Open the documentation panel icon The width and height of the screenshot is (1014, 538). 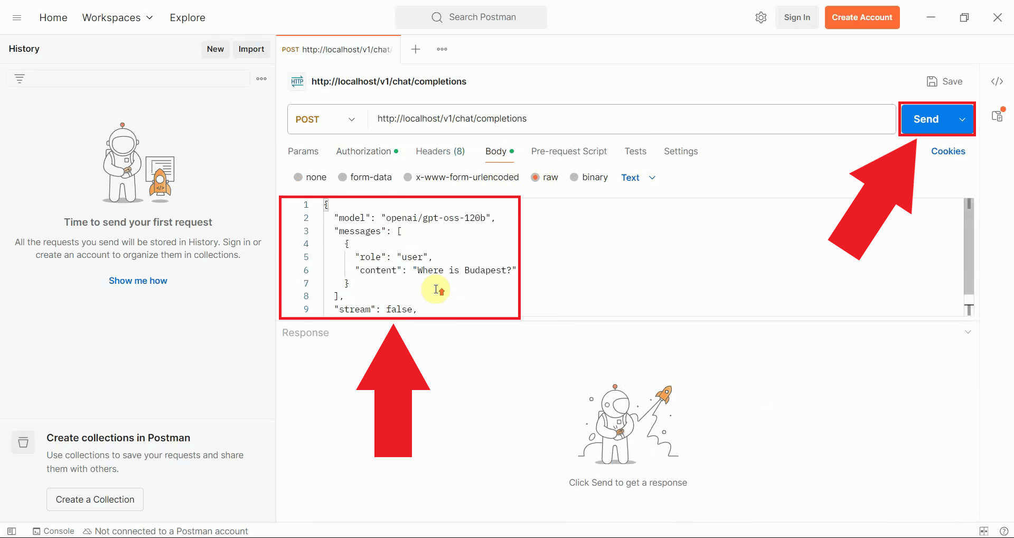998,115
